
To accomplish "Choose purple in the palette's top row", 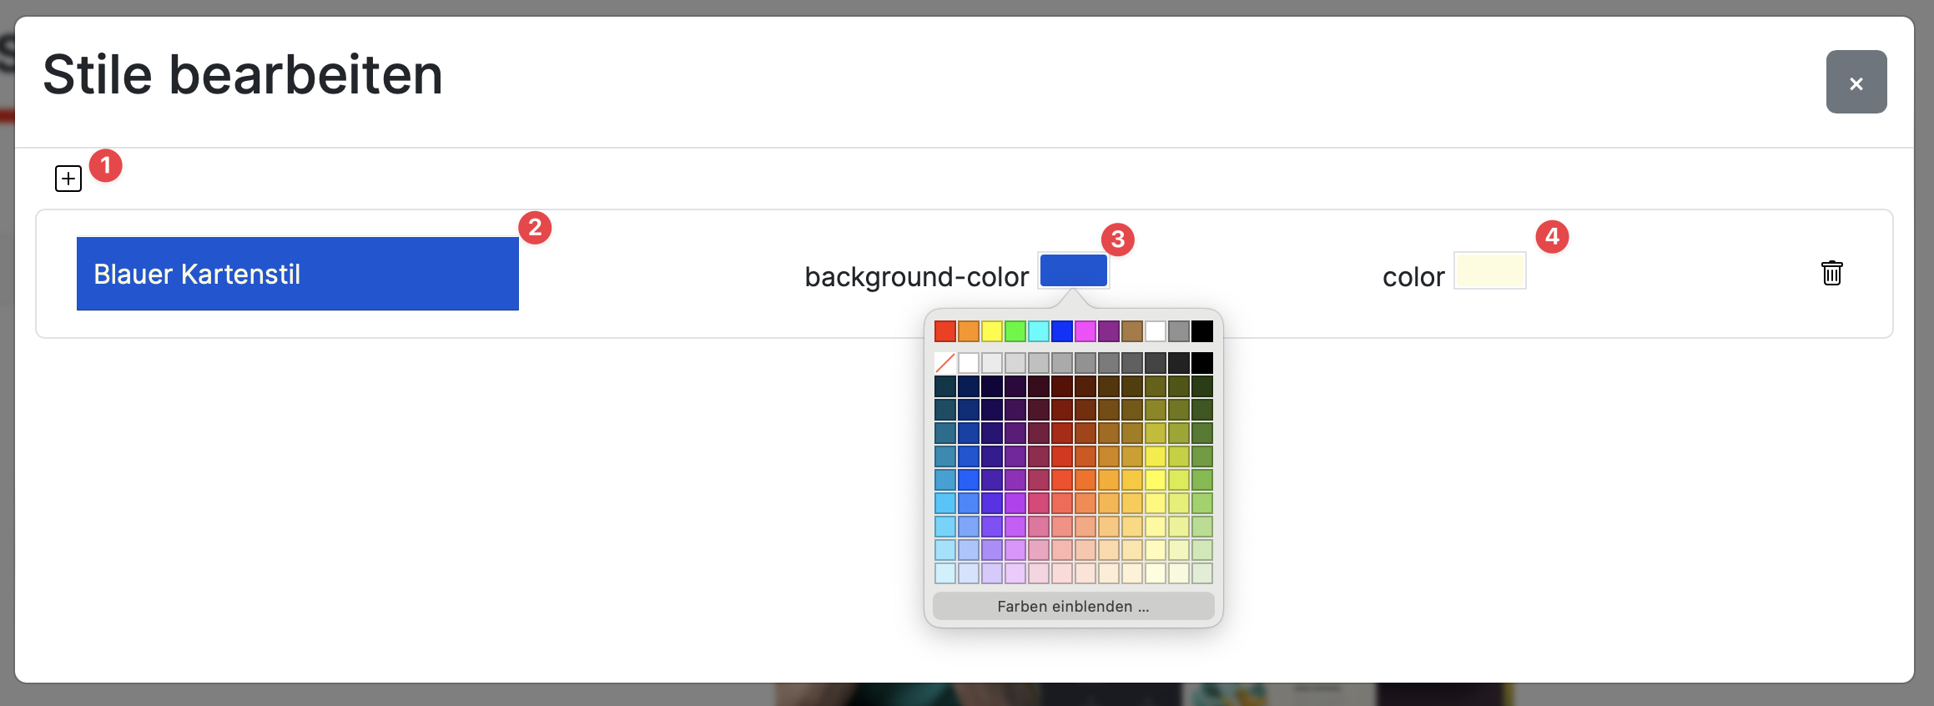I will tap(1108, 332).
